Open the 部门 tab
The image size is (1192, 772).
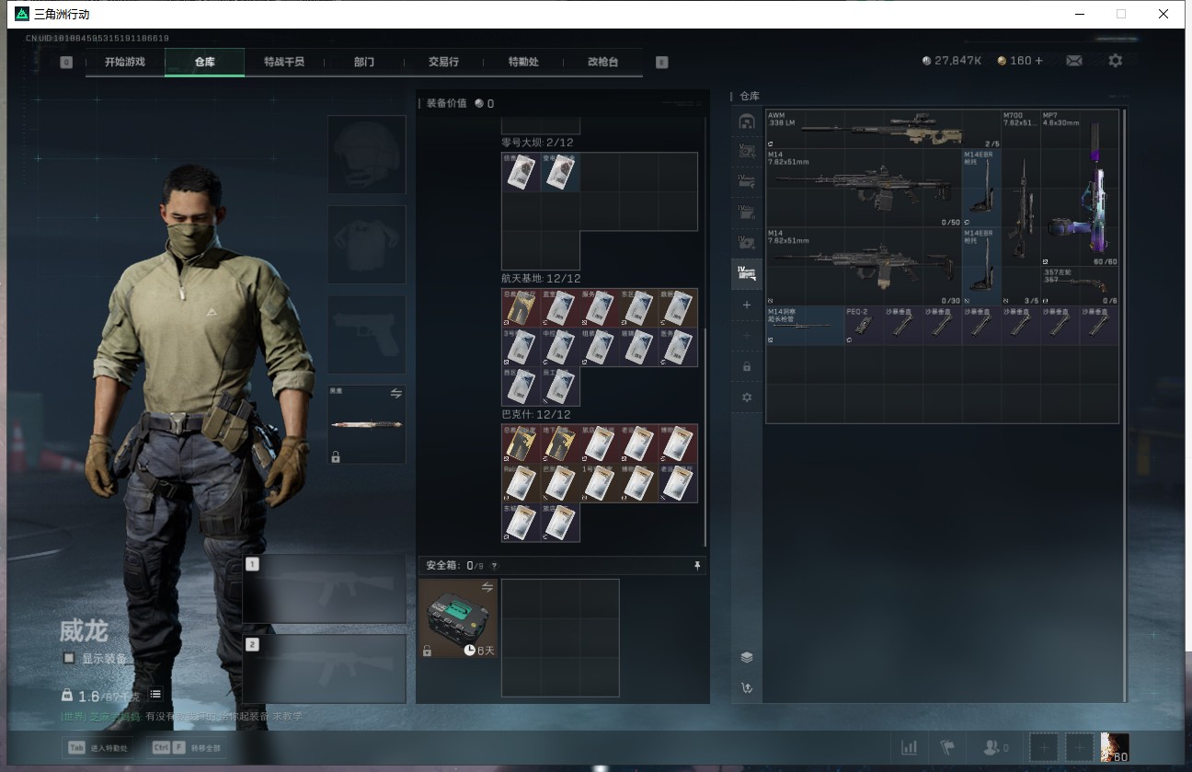click(364, 62)
